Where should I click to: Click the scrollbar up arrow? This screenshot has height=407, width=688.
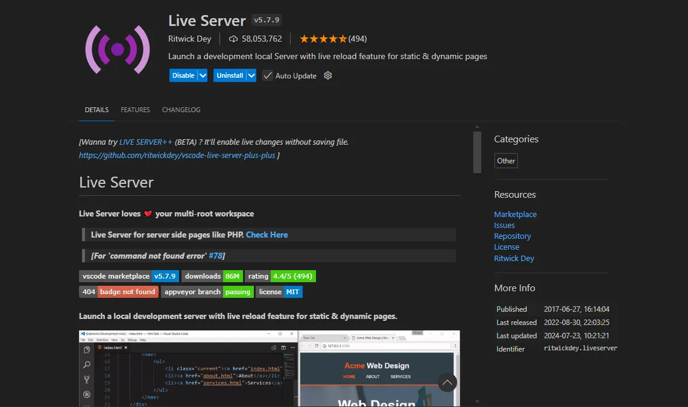[477, 127]
